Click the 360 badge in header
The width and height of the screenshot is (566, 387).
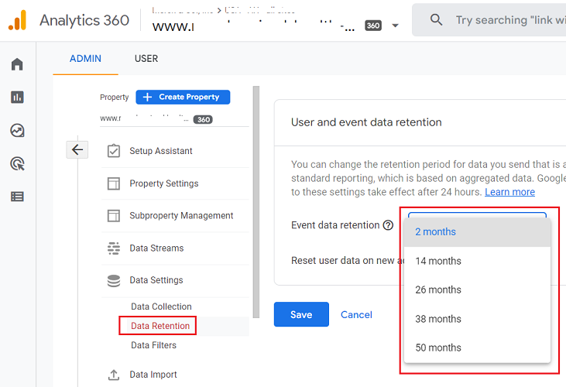tap(373, 26)
